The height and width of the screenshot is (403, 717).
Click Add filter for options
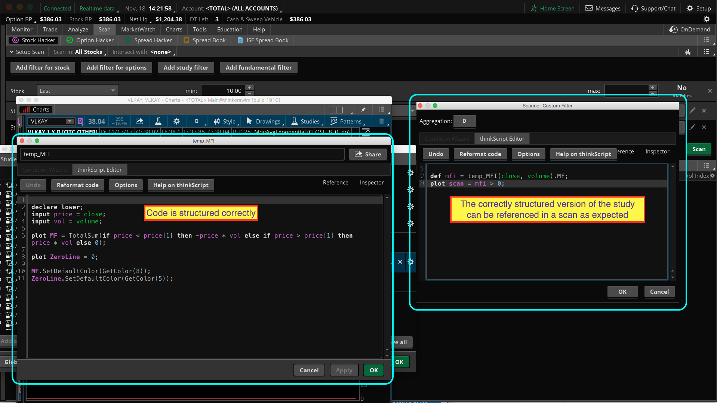coord(117,67)
